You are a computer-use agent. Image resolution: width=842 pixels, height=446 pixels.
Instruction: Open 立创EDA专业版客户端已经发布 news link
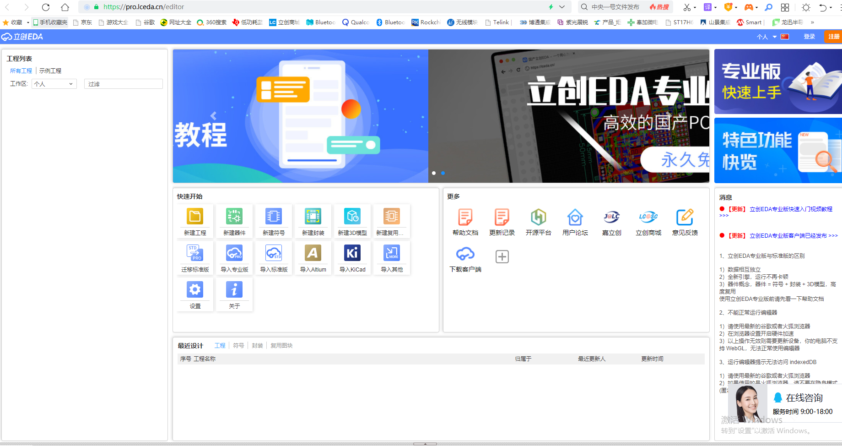793,235
